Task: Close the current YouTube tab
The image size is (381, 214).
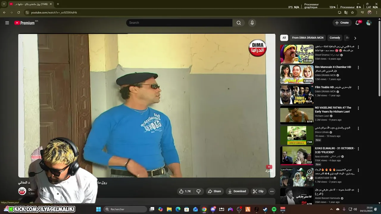Action: click(x=51, y=4)
